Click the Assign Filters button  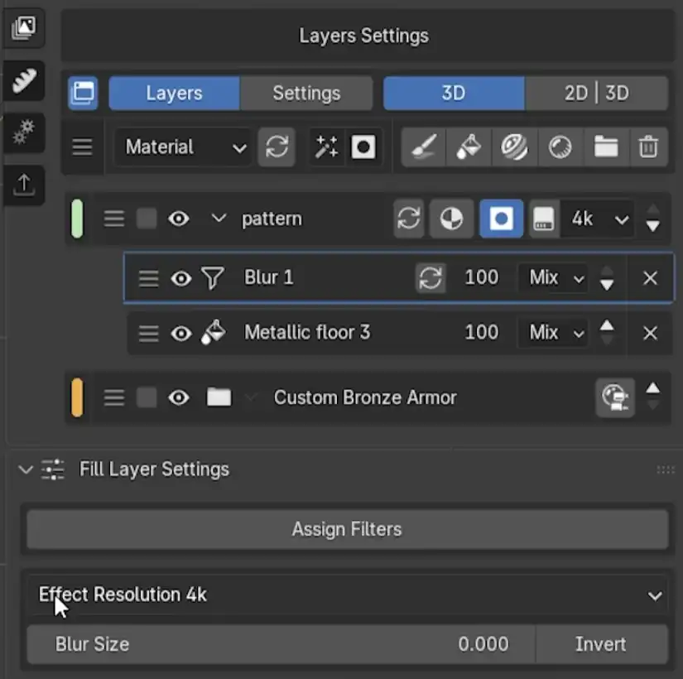tap(347, 529)
